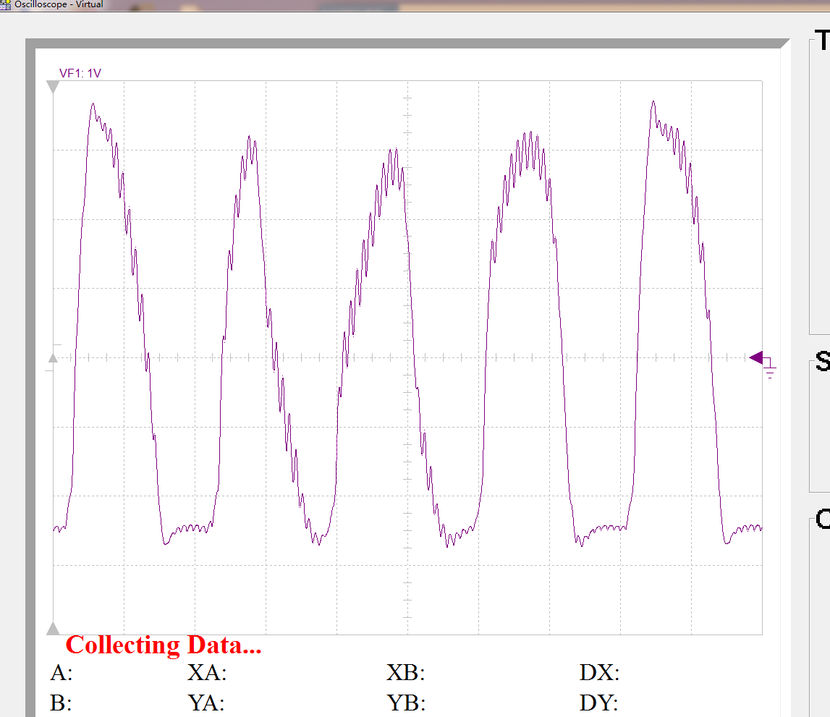Click the DY: delta readout field

pyautogui.click(x=598, y=703)
